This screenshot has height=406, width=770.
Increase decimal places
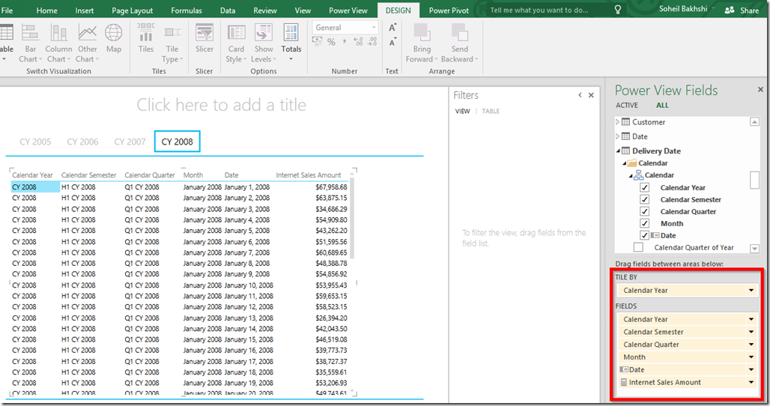pos(358,42)
